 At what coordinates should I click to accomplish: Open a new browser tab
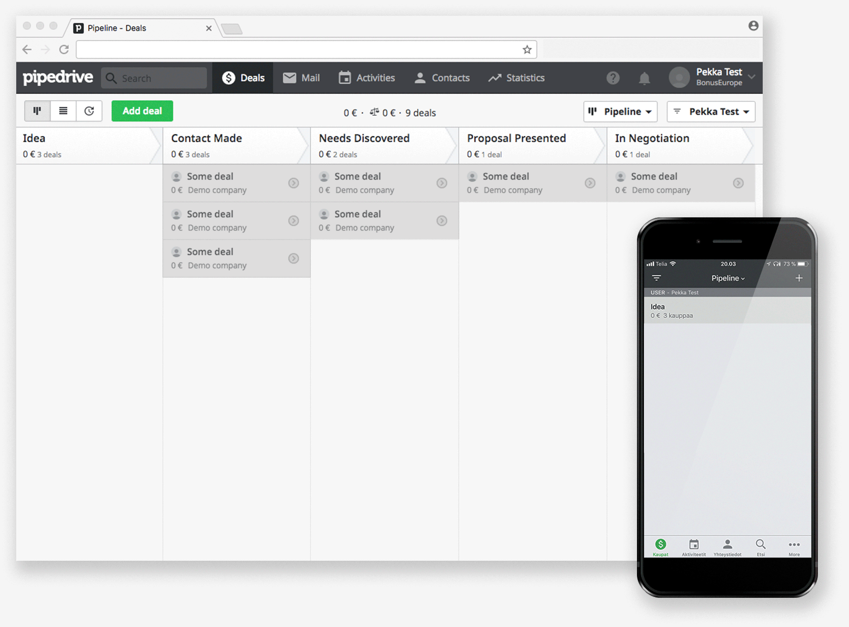tap(232, 29)
